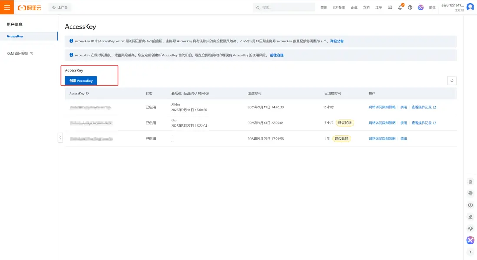Click 禁用 for the Alidns AccessKey row
The image size is (477, 260).
click(404, 107)
